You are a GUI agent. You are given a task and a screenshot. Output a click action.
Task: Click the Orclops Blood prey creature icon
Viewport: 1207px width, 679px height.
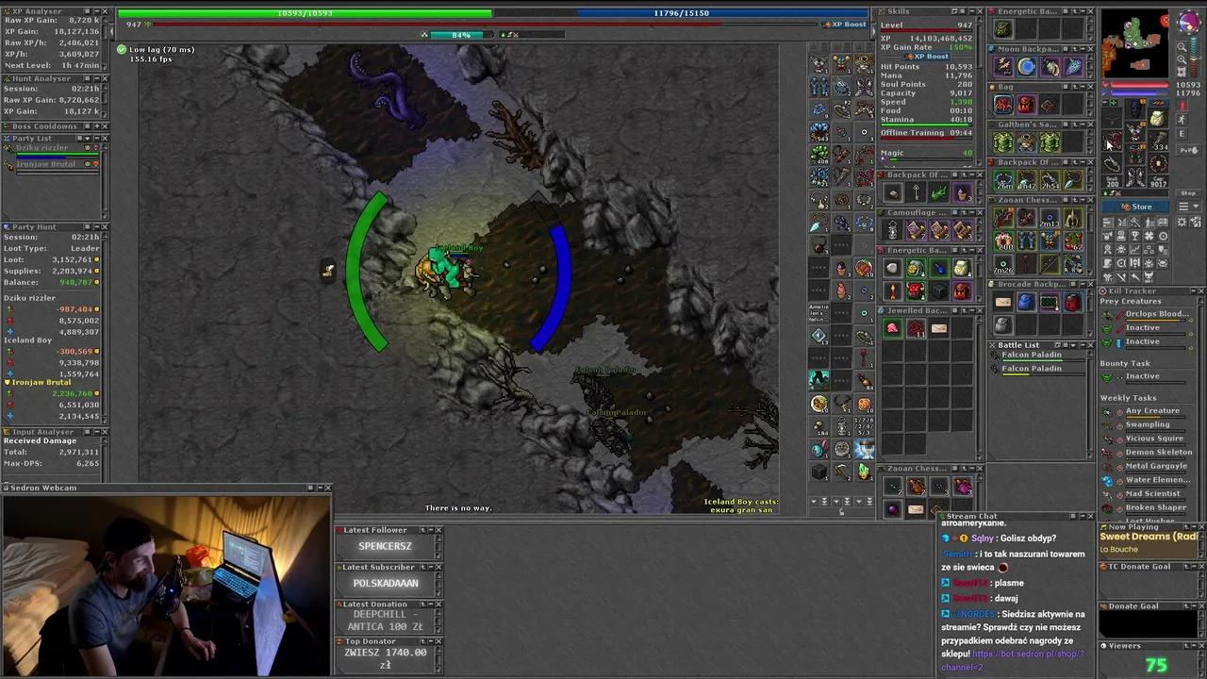[1108, 316]
